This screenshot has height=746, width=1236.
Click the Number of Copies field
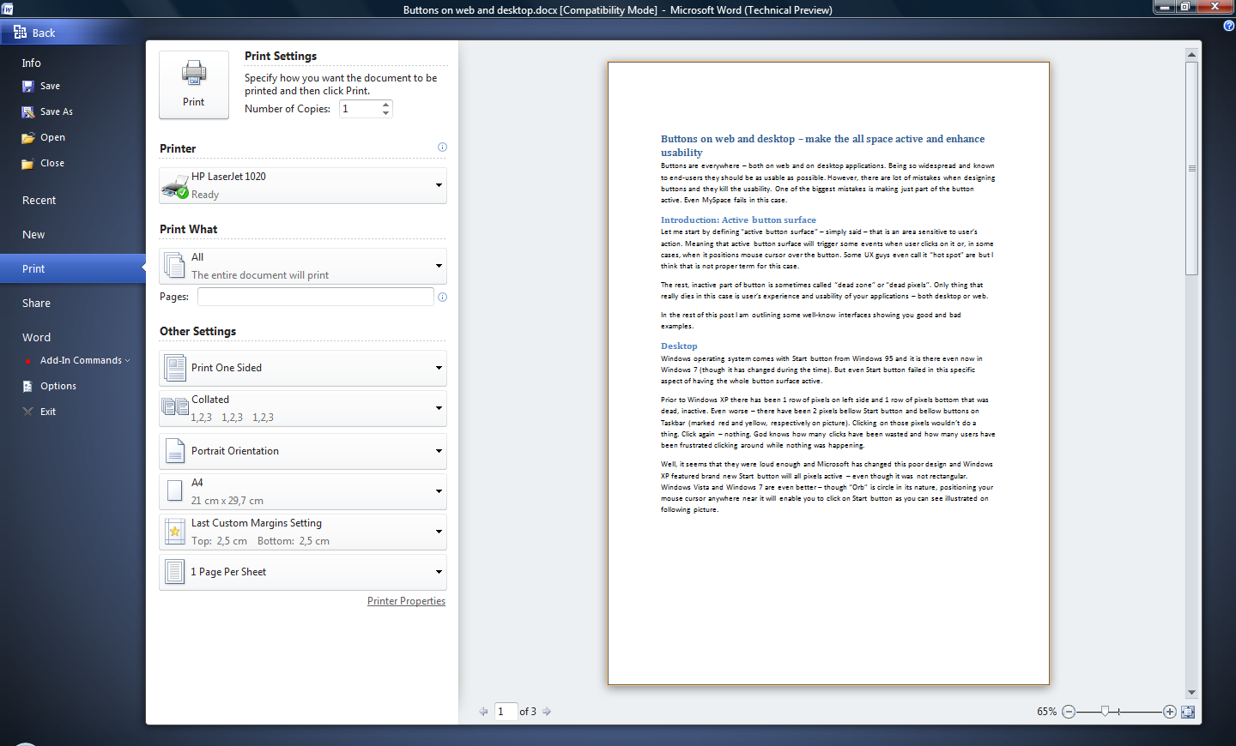tap(360, 109)
